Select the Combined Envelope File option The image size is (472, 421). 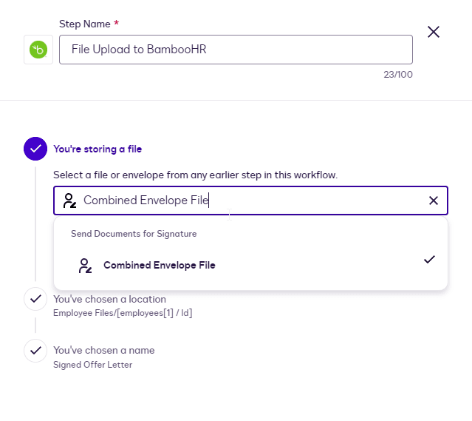[x=160, y=266]
